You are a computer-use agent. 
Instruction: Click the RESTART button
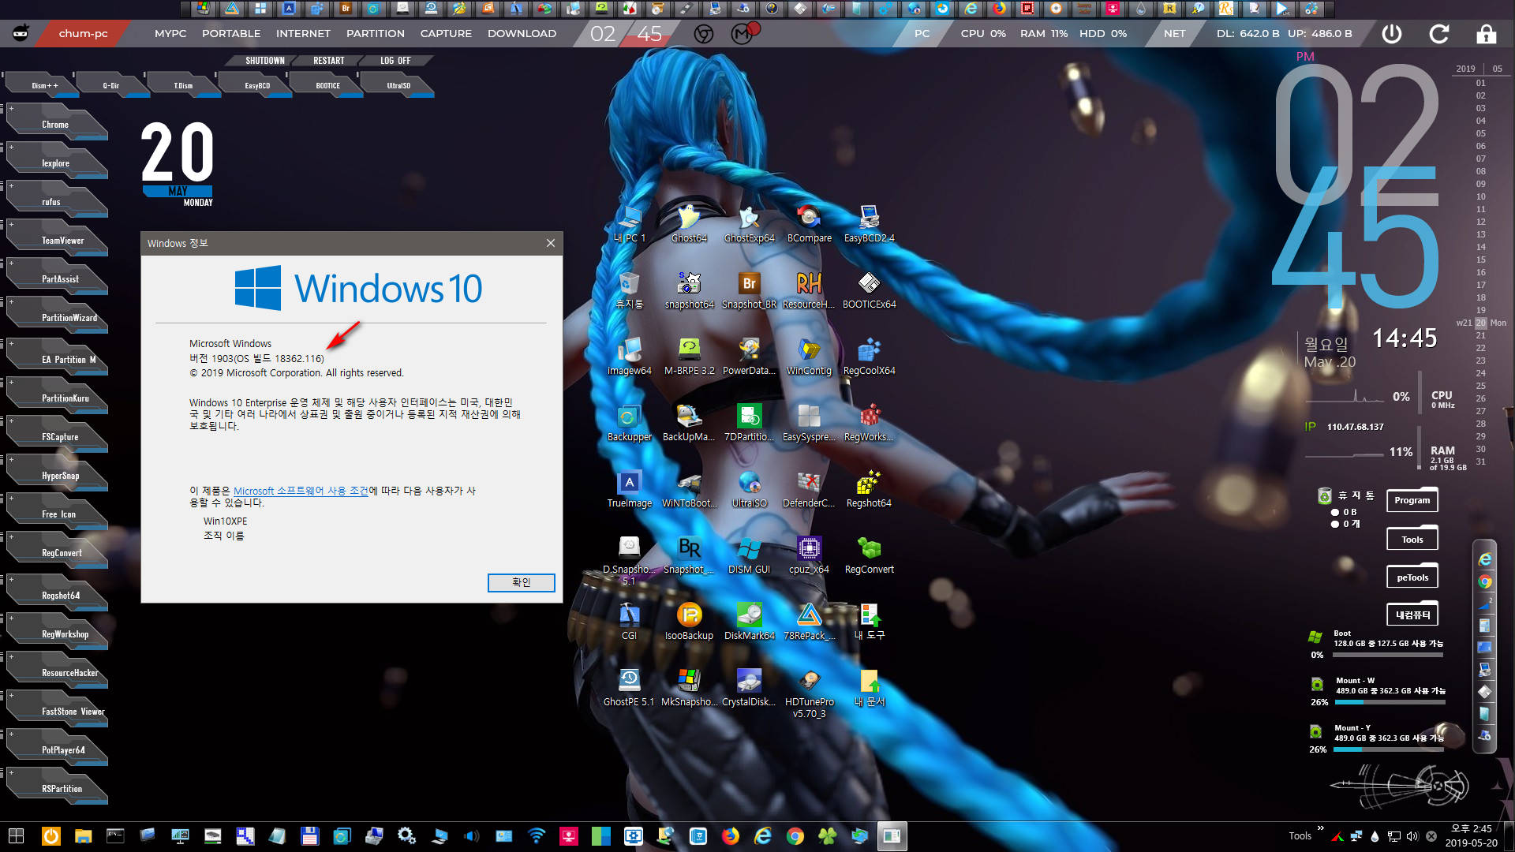pos(329,61)
